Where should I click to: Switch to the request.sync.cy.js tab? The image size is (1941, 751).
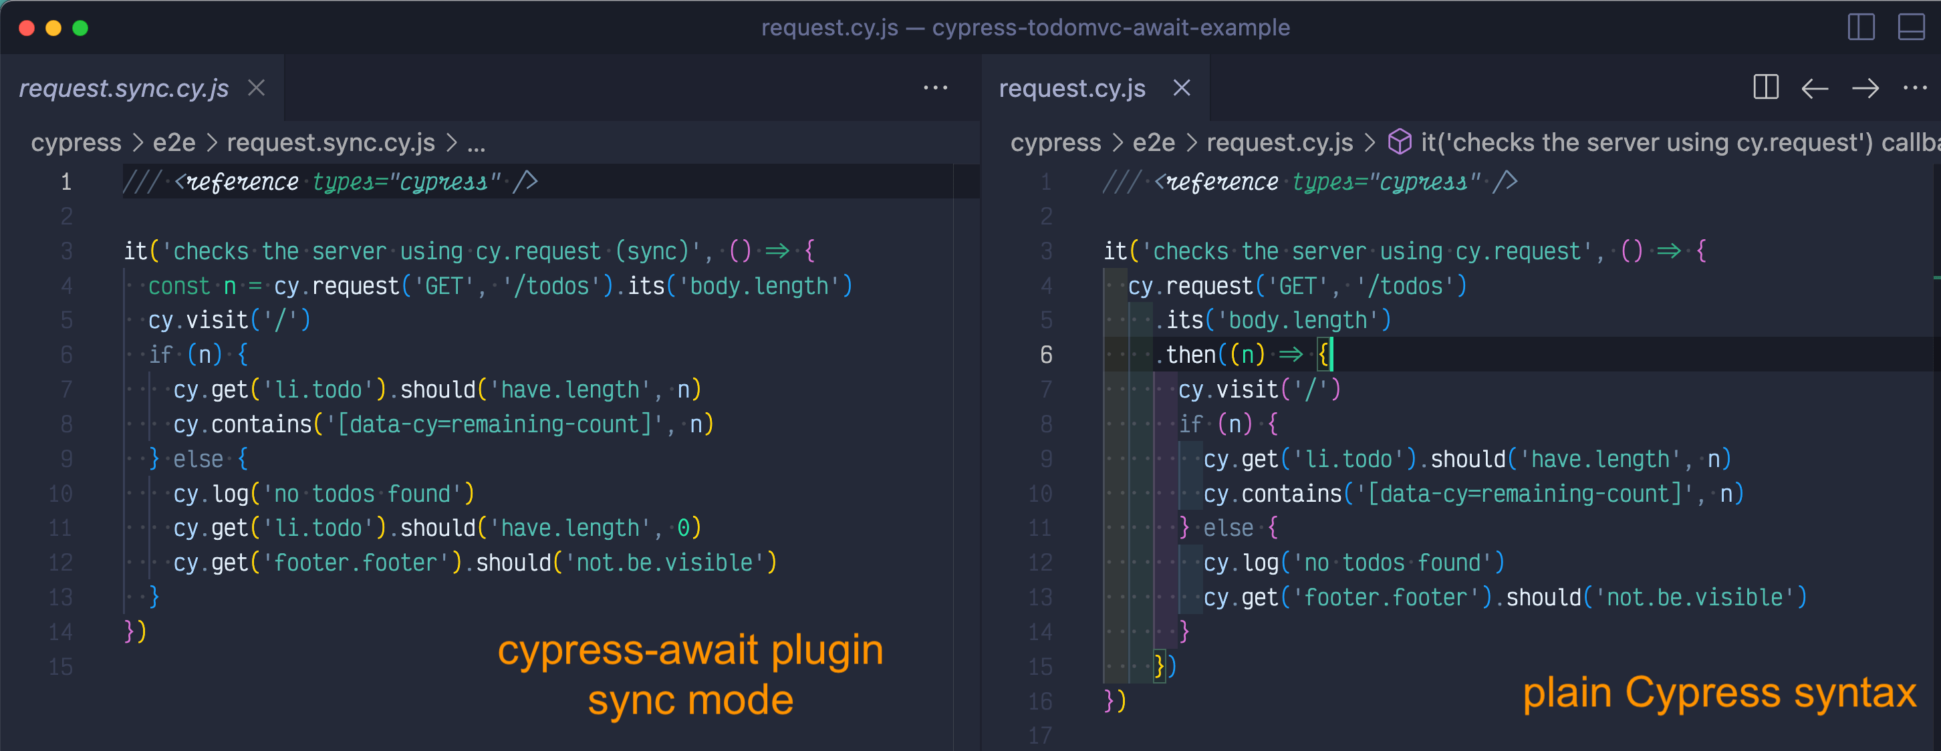coord(124,88)
